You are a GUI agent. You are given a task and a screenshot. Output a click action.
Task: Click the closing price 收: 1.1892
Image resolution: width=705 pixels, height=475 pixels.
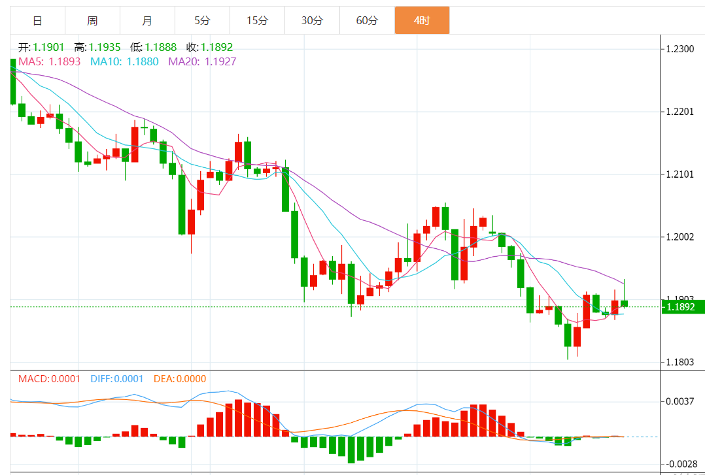(x=209, y=48)
